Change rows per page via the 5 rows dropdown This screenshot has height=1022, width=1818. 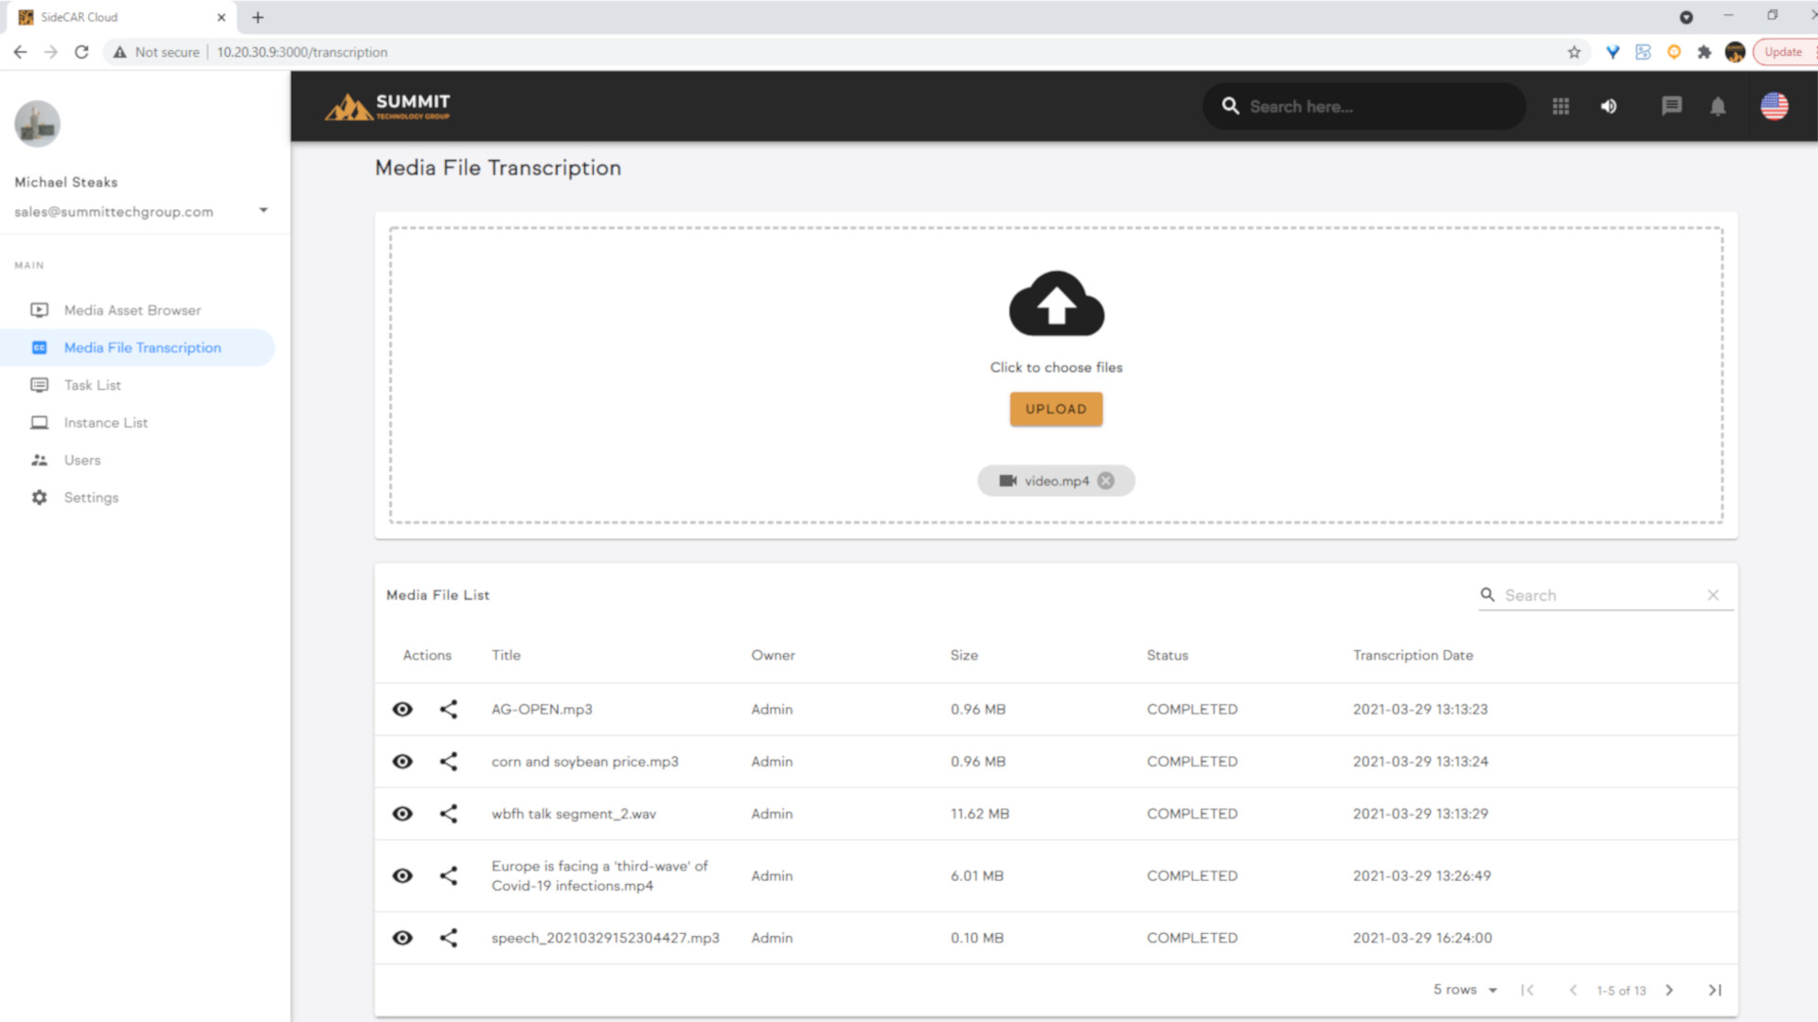point(1464,989)
